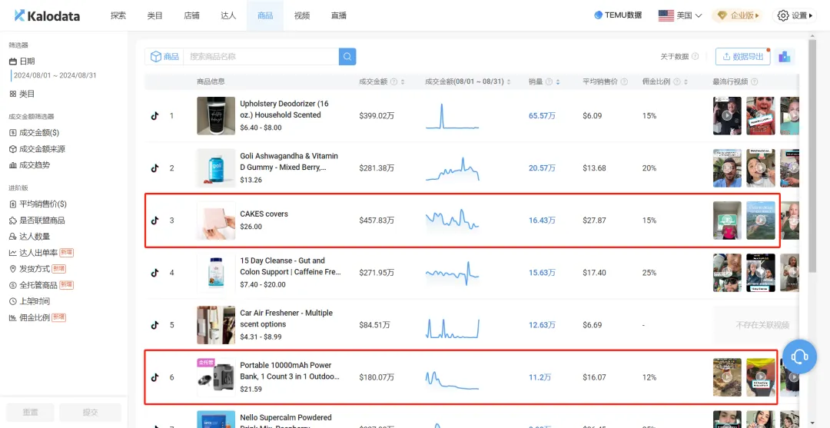Image resolution: width=830 pixels, height=428 pixels.
Task: Open the 类目 filter in sidebar
Action: click(x=22, y=94)
